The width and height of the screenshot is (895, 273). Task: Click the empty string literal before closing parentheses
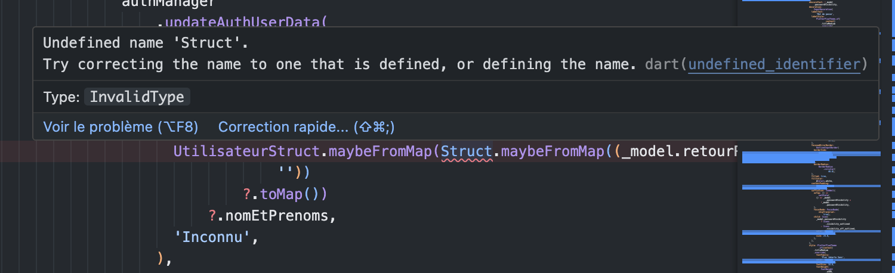click(x=286, y=173)
